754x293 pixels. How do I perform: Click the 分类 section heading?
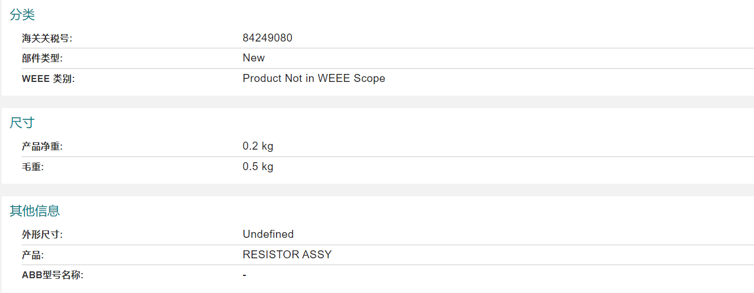(22, 15)
